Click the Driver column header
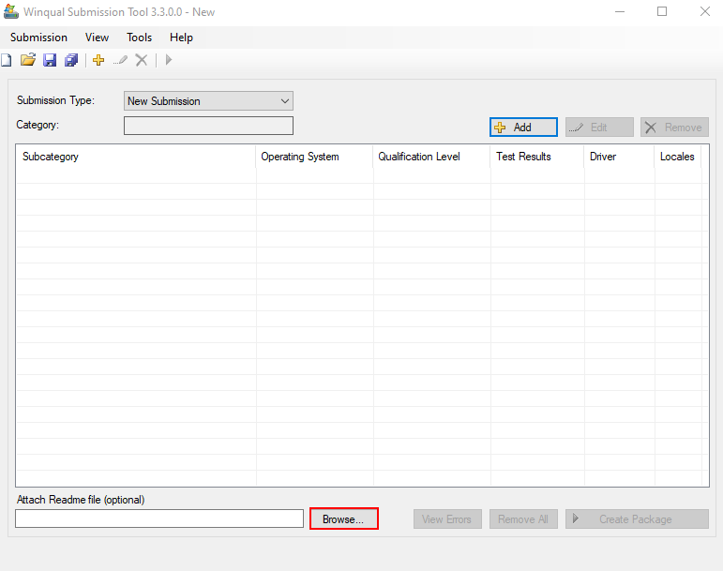The height and width of the screenshot is (571, 723). click(x=619, y=157)
